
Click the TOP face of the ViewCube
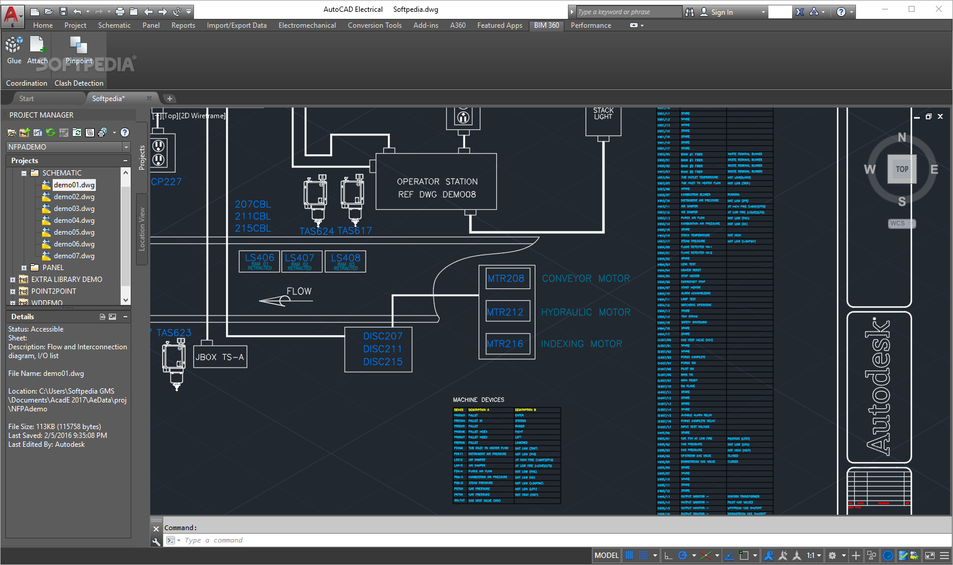click(902, 169)
